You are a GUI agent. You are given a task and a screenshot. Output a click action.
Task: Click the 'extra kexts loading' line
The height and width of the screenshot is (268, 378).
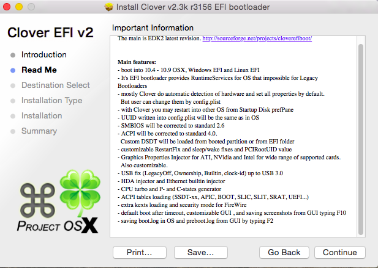182,205
